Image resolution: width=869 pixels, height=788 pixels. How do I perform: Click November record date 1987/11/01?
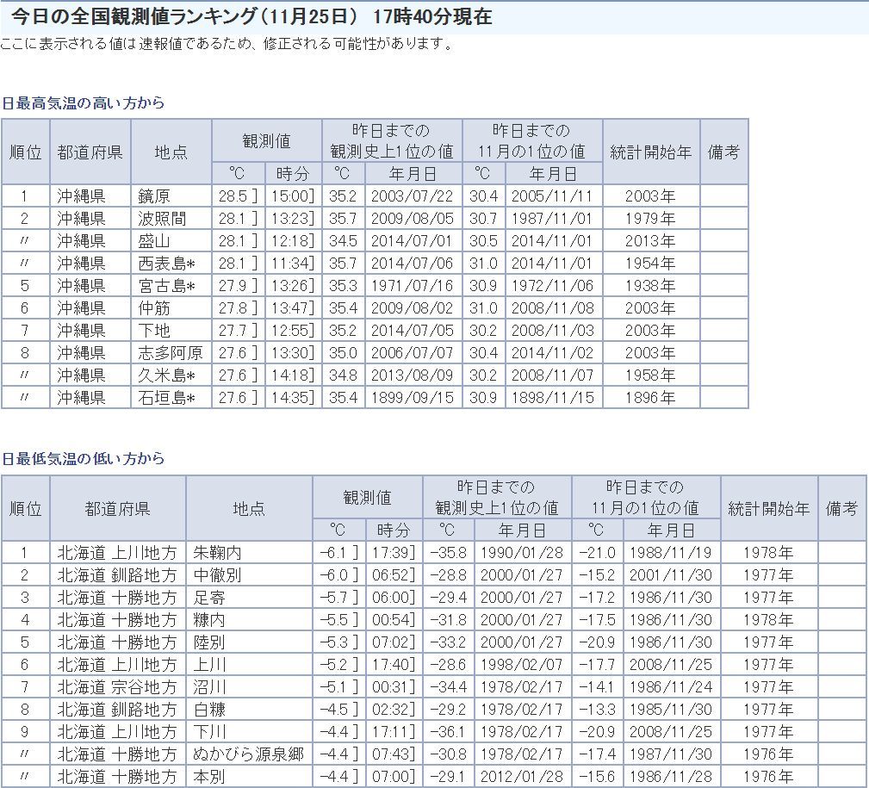click(x=552, y=219)
